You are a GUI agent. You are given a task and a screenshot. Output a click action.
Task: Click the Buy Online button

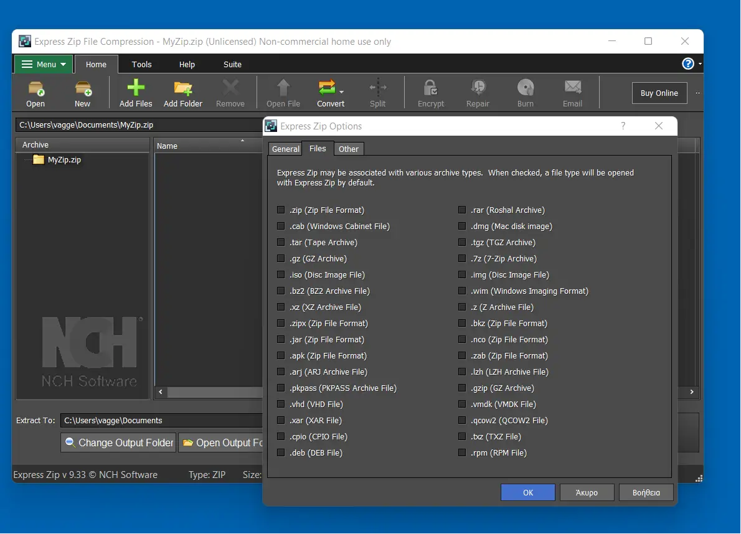pyautogui.click(x=659, y=93)
